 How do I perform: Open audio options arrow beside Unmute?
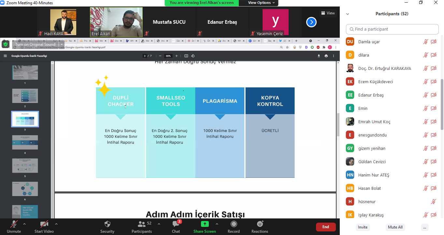[24, 224]
